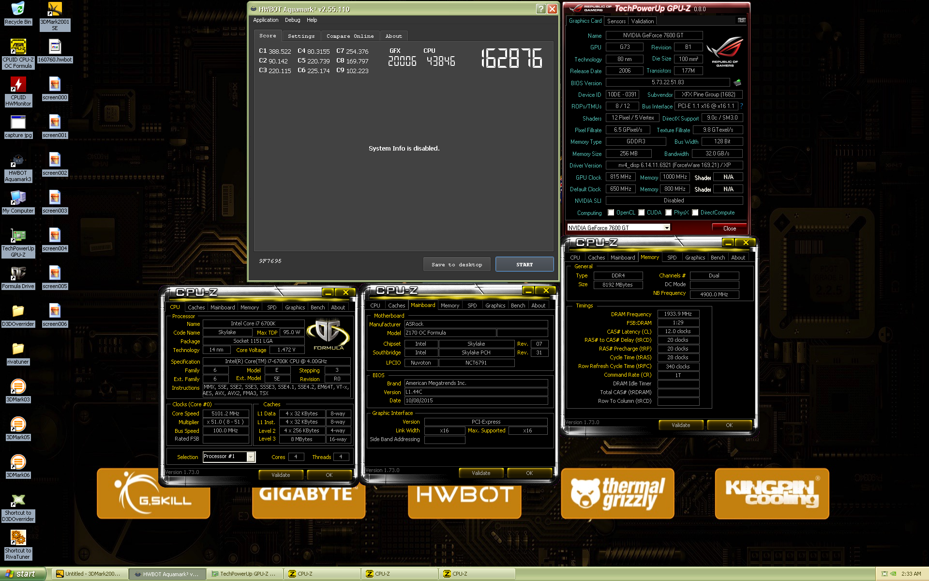Launch 3DMark06 desktop shortcut
This screenshot has width=929, height=581.
tap(18, 467)
